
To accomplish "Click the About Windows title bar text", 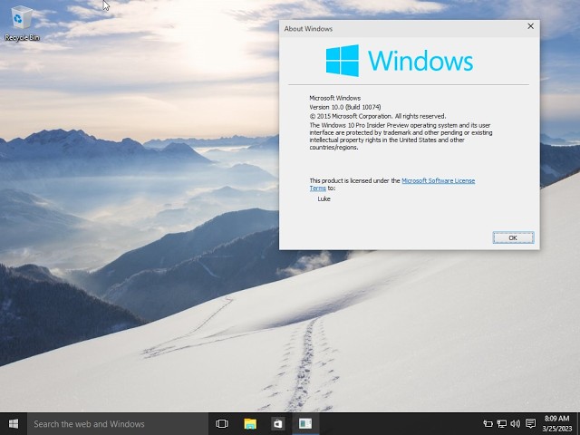I will coord(308,29).
